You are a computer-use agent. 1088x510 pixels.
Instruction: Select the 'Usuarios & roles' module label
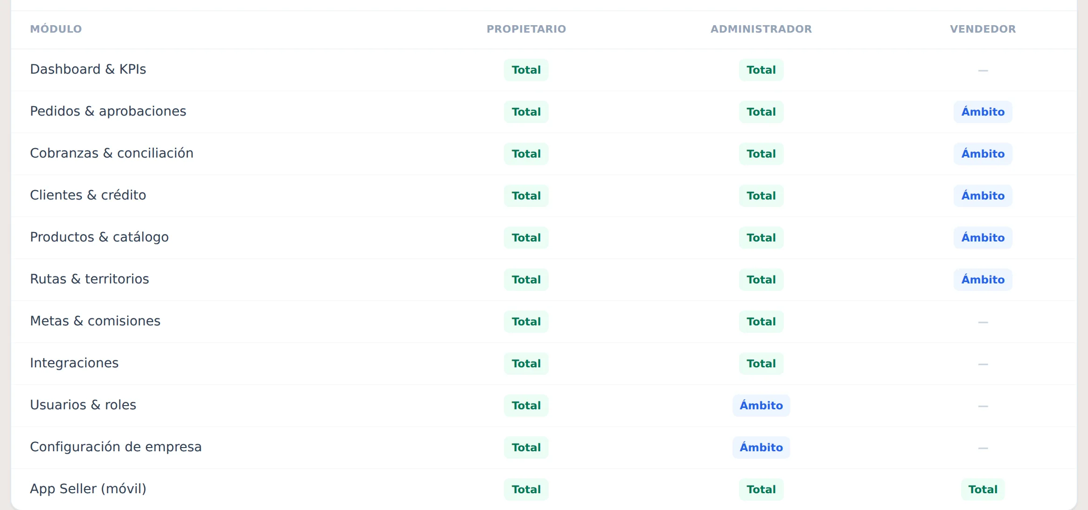click(x=83, y=405)
